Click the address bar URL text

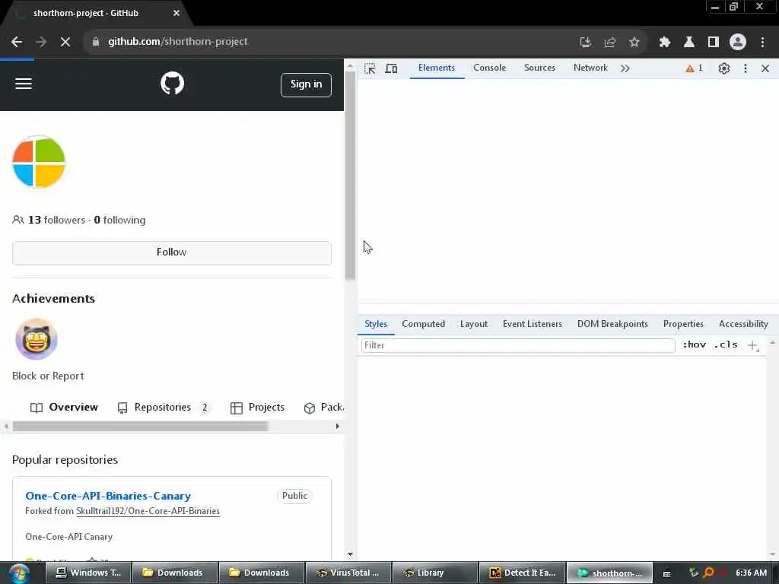click(177, 42)
